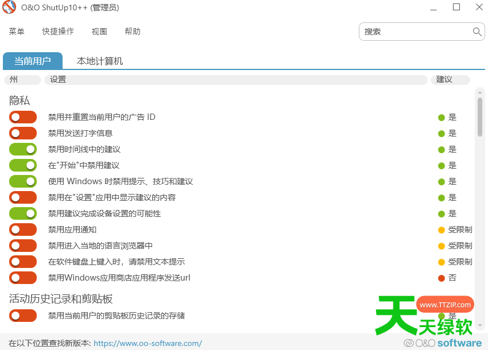Click the O&O ShutUp10++ app logo

tap(9, 7)
